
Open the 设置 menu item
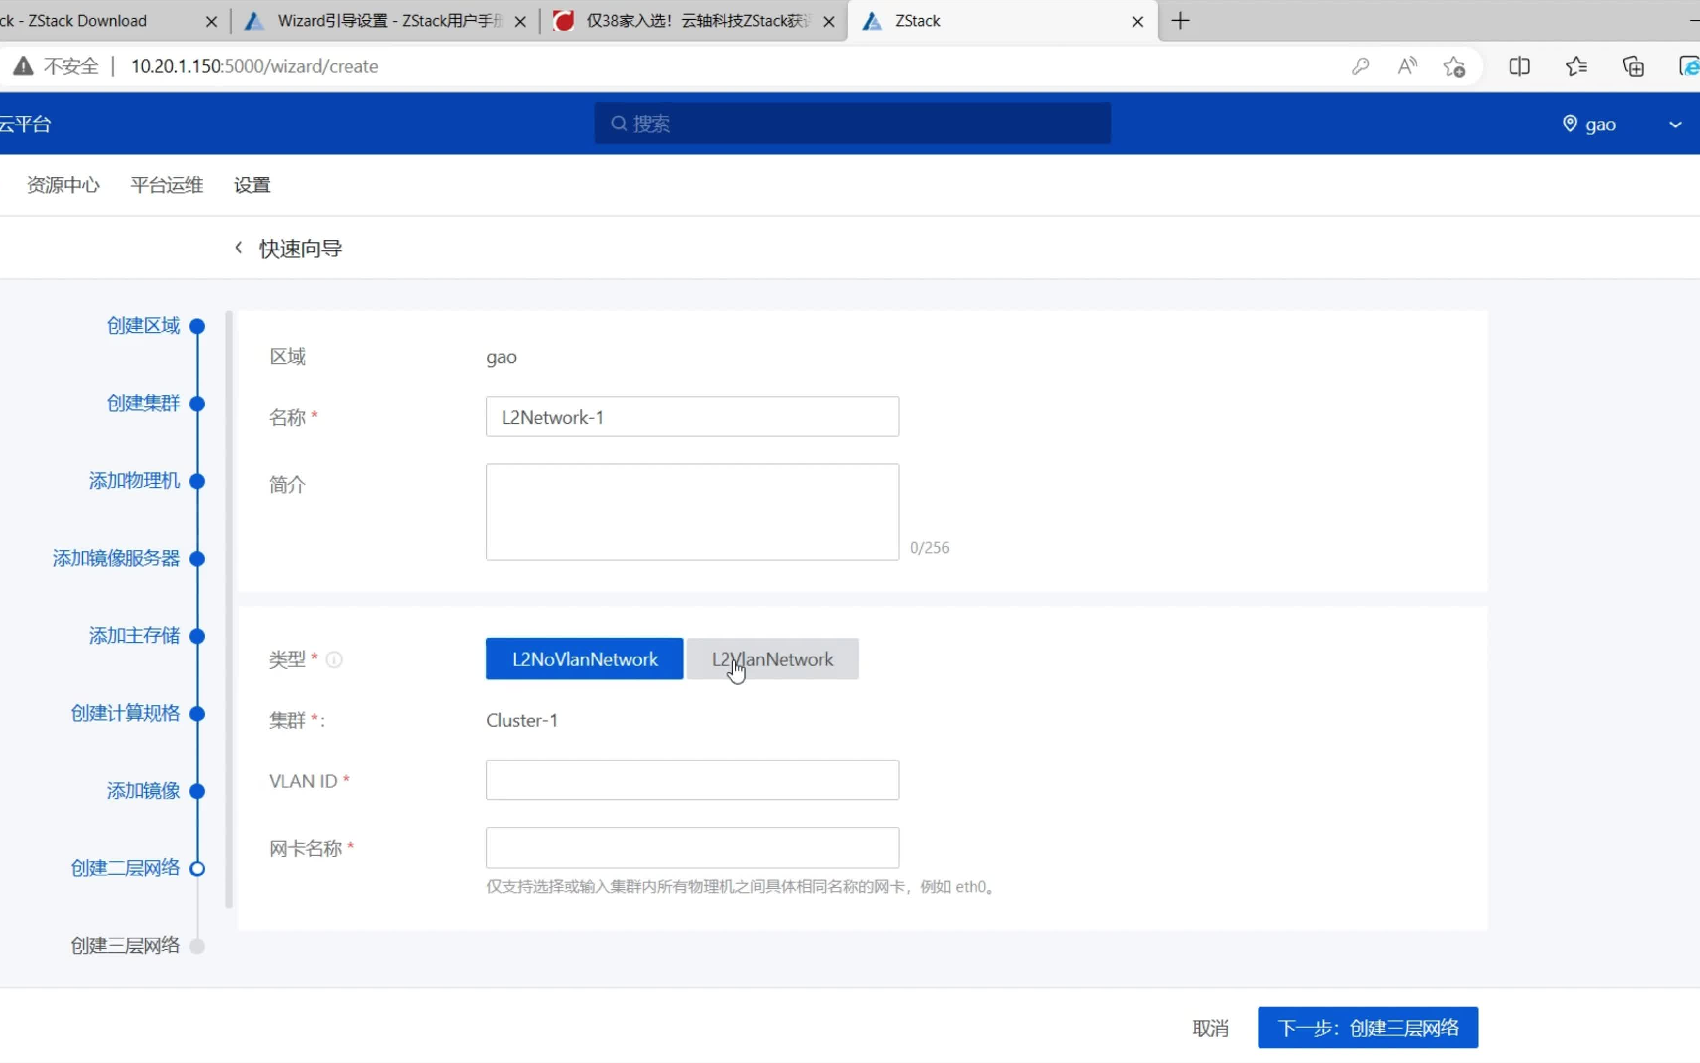(x=251, y=184)
